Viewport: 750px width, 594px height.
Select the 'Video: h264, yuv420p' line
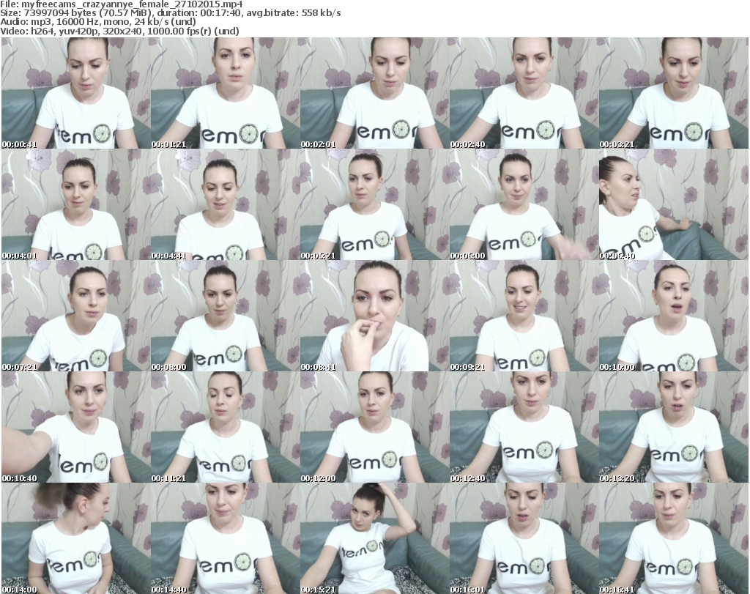click(119, 31)
